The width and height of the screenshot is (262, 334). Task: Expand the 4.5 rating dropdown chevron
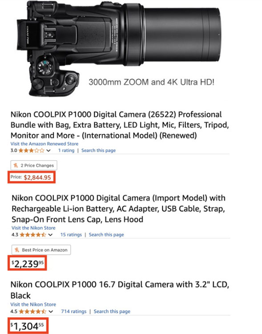51,311
